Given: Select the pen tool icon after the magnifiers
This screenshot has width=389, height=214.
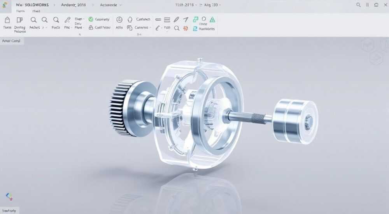Looking at the screenshot, I should click(x=67, y=20).
